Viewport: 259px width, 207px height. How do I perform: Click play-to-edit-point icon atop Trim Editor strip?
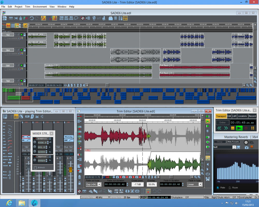208,116
